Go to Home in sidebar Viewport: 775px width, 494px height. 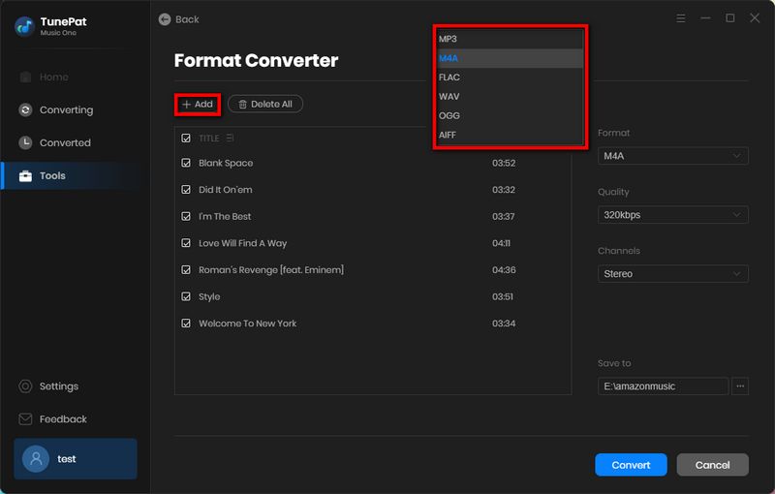(x=54, y=77)
